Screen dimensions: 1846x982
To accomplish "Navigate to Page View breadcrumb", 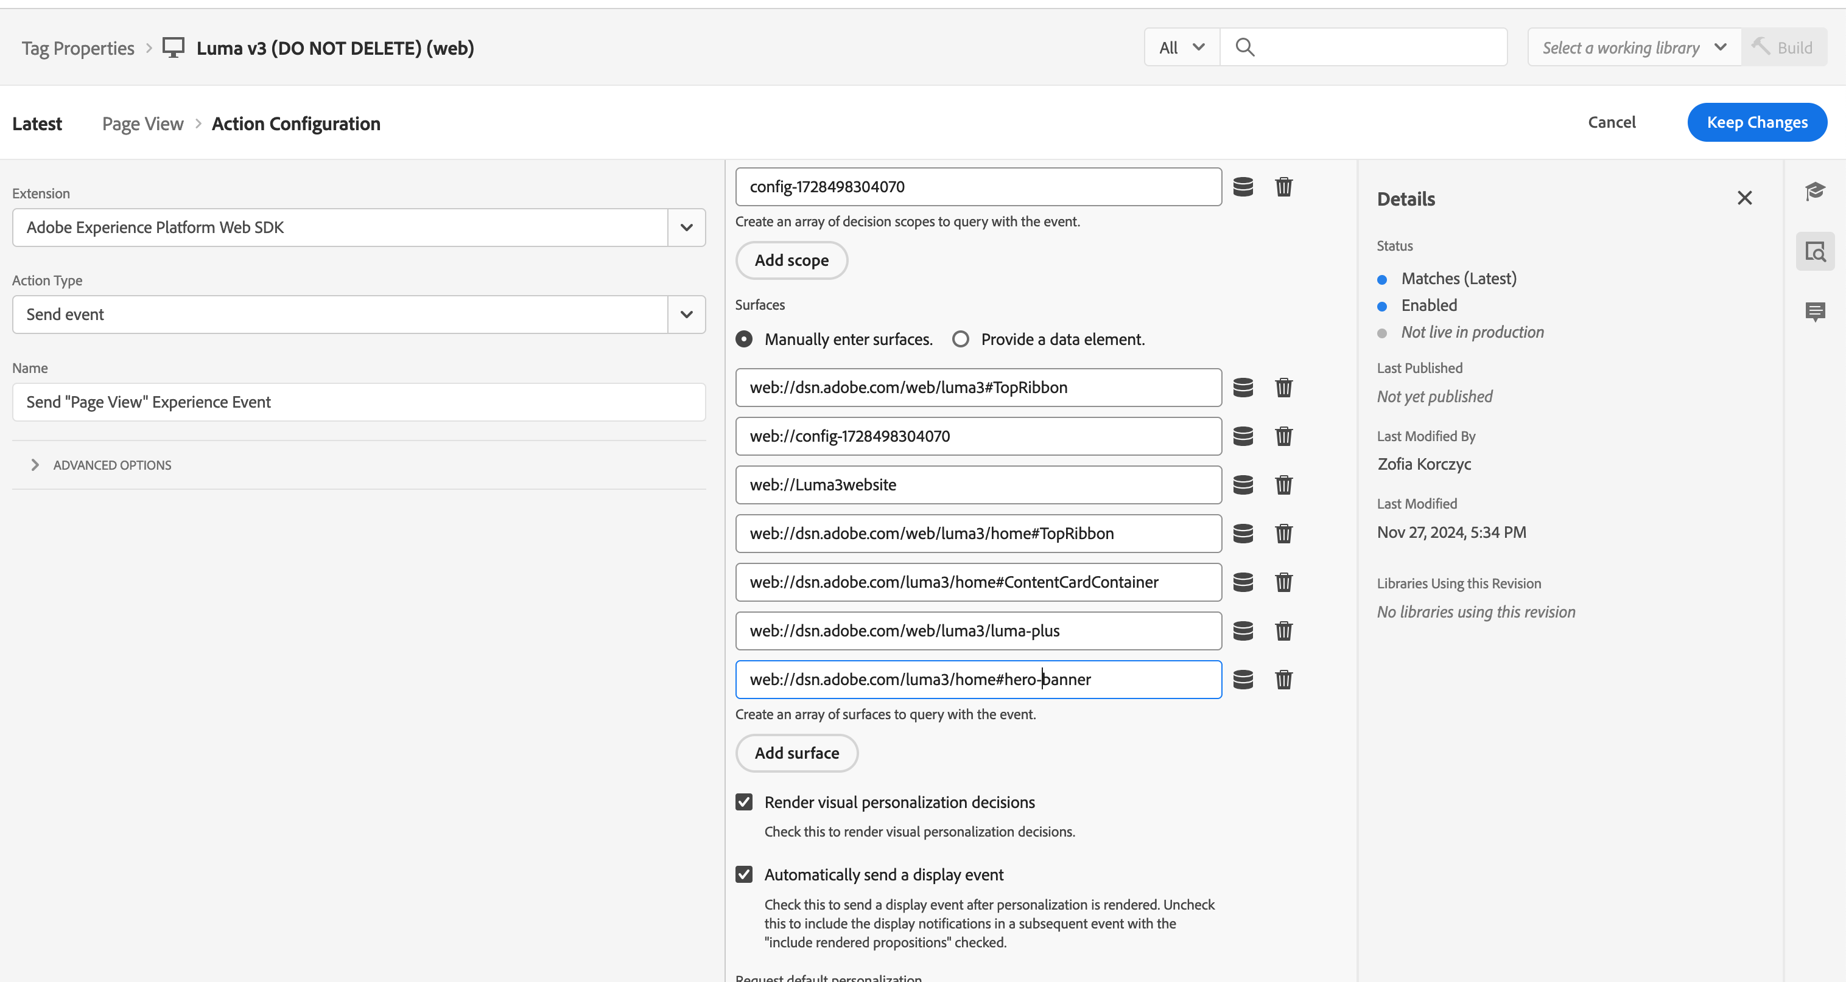I will point(142,124).
